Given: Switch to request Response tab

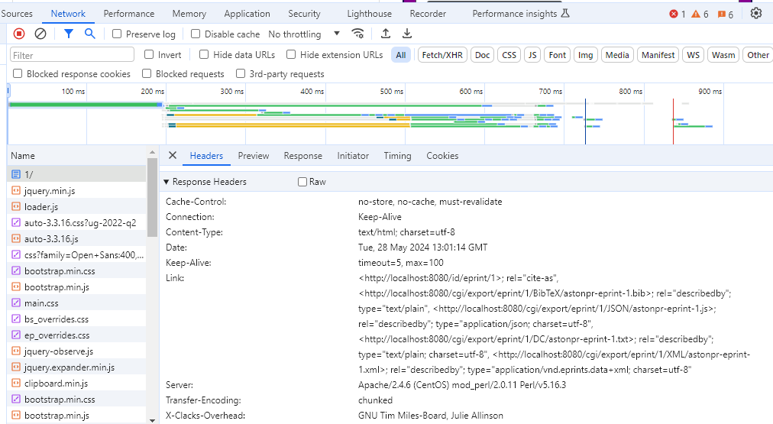Looking at the screenshot, I should pos(302,156).
